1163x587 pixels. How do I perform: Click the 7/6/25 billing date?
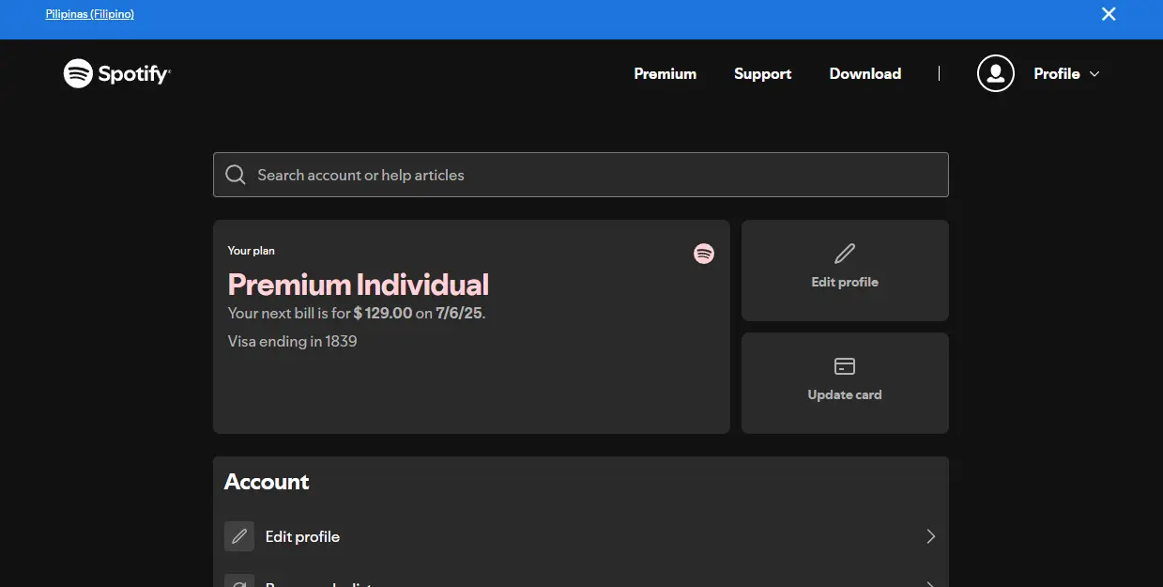coord(459,313)
